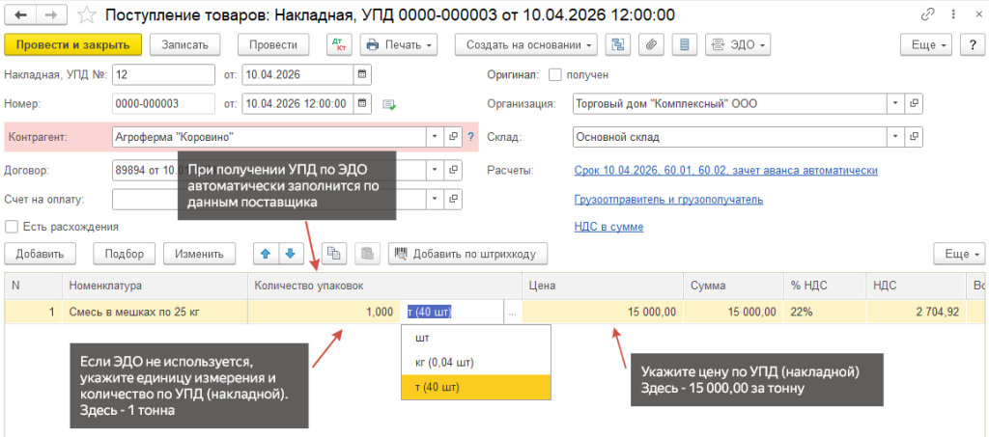Click Записать button
Screen dimensions: 989x437
[184, 44]
